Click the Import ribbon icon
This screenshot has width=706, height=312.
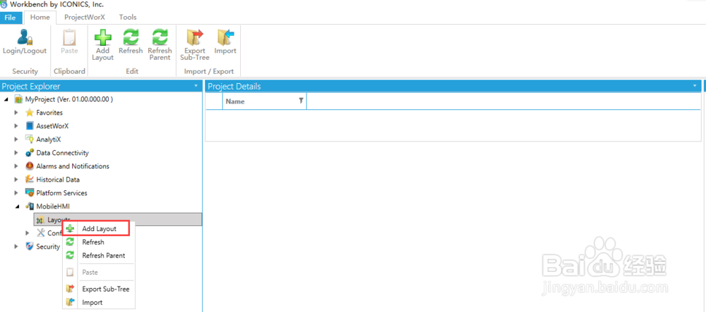225,37
